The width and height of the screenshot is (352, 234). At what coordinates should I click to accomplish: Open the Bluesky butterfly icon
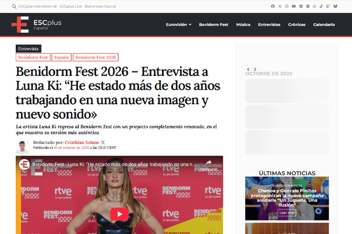336,6
